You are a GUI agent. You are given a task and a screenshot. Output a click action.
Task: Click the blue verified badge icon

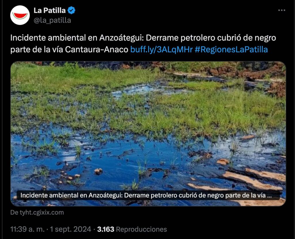[x=71, y=10]
